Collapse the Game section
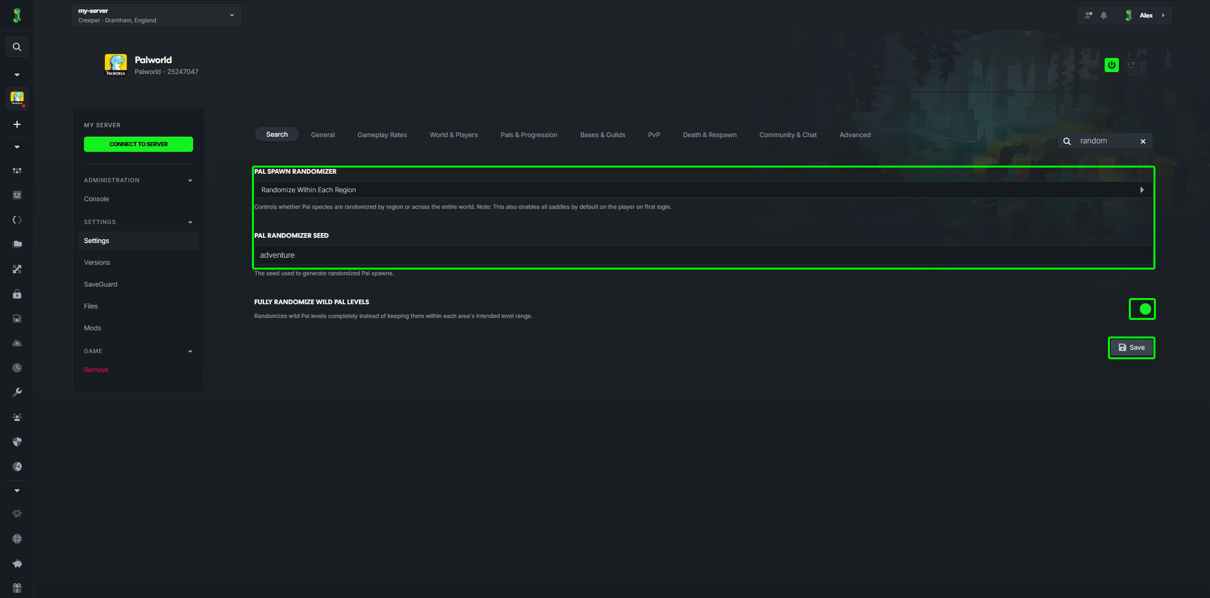This screenshot has width=1210, height=598. pyautogui.click(x=138, y=351)
